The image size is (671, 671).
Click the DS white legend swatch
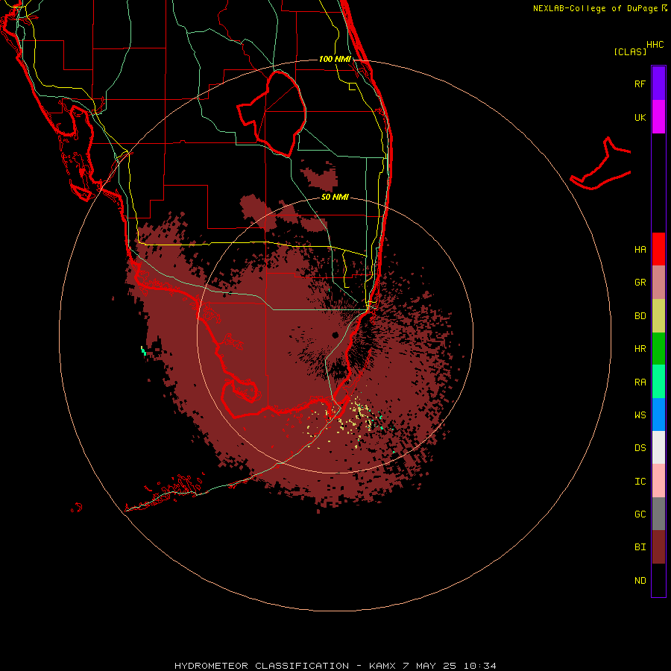point(658,447)
